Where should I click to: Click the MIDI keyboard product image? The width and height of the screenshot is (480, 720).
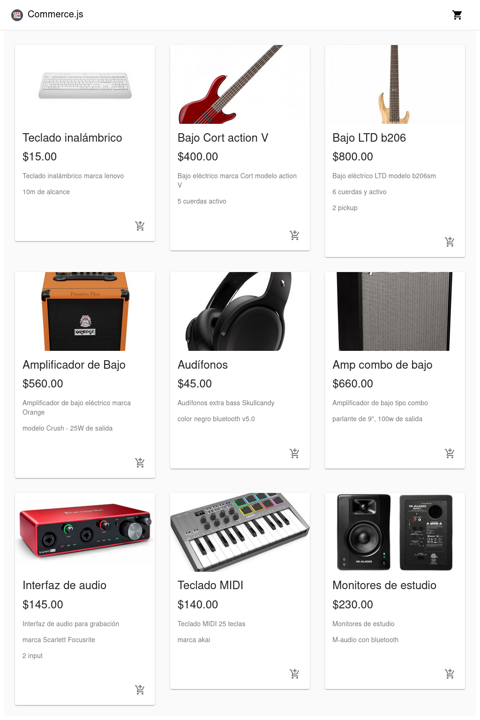[x=240, y=532]
